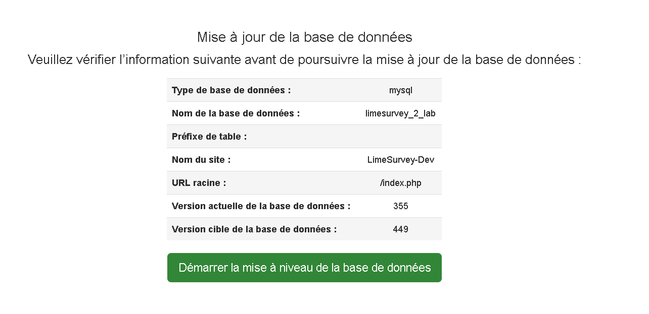
Task: Click empty page area beneath the upgrade button
Action: [304, 300]
